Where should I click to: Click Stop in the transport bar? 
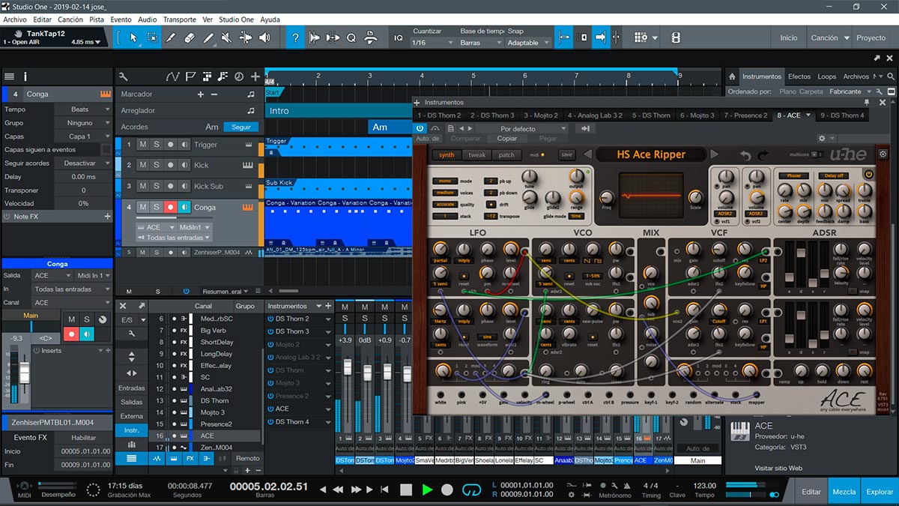pyautogui.click(x=406, y=490)
